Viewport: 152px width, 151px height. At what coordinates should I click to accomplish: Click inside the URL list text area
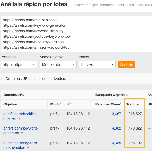pos(77,34)
